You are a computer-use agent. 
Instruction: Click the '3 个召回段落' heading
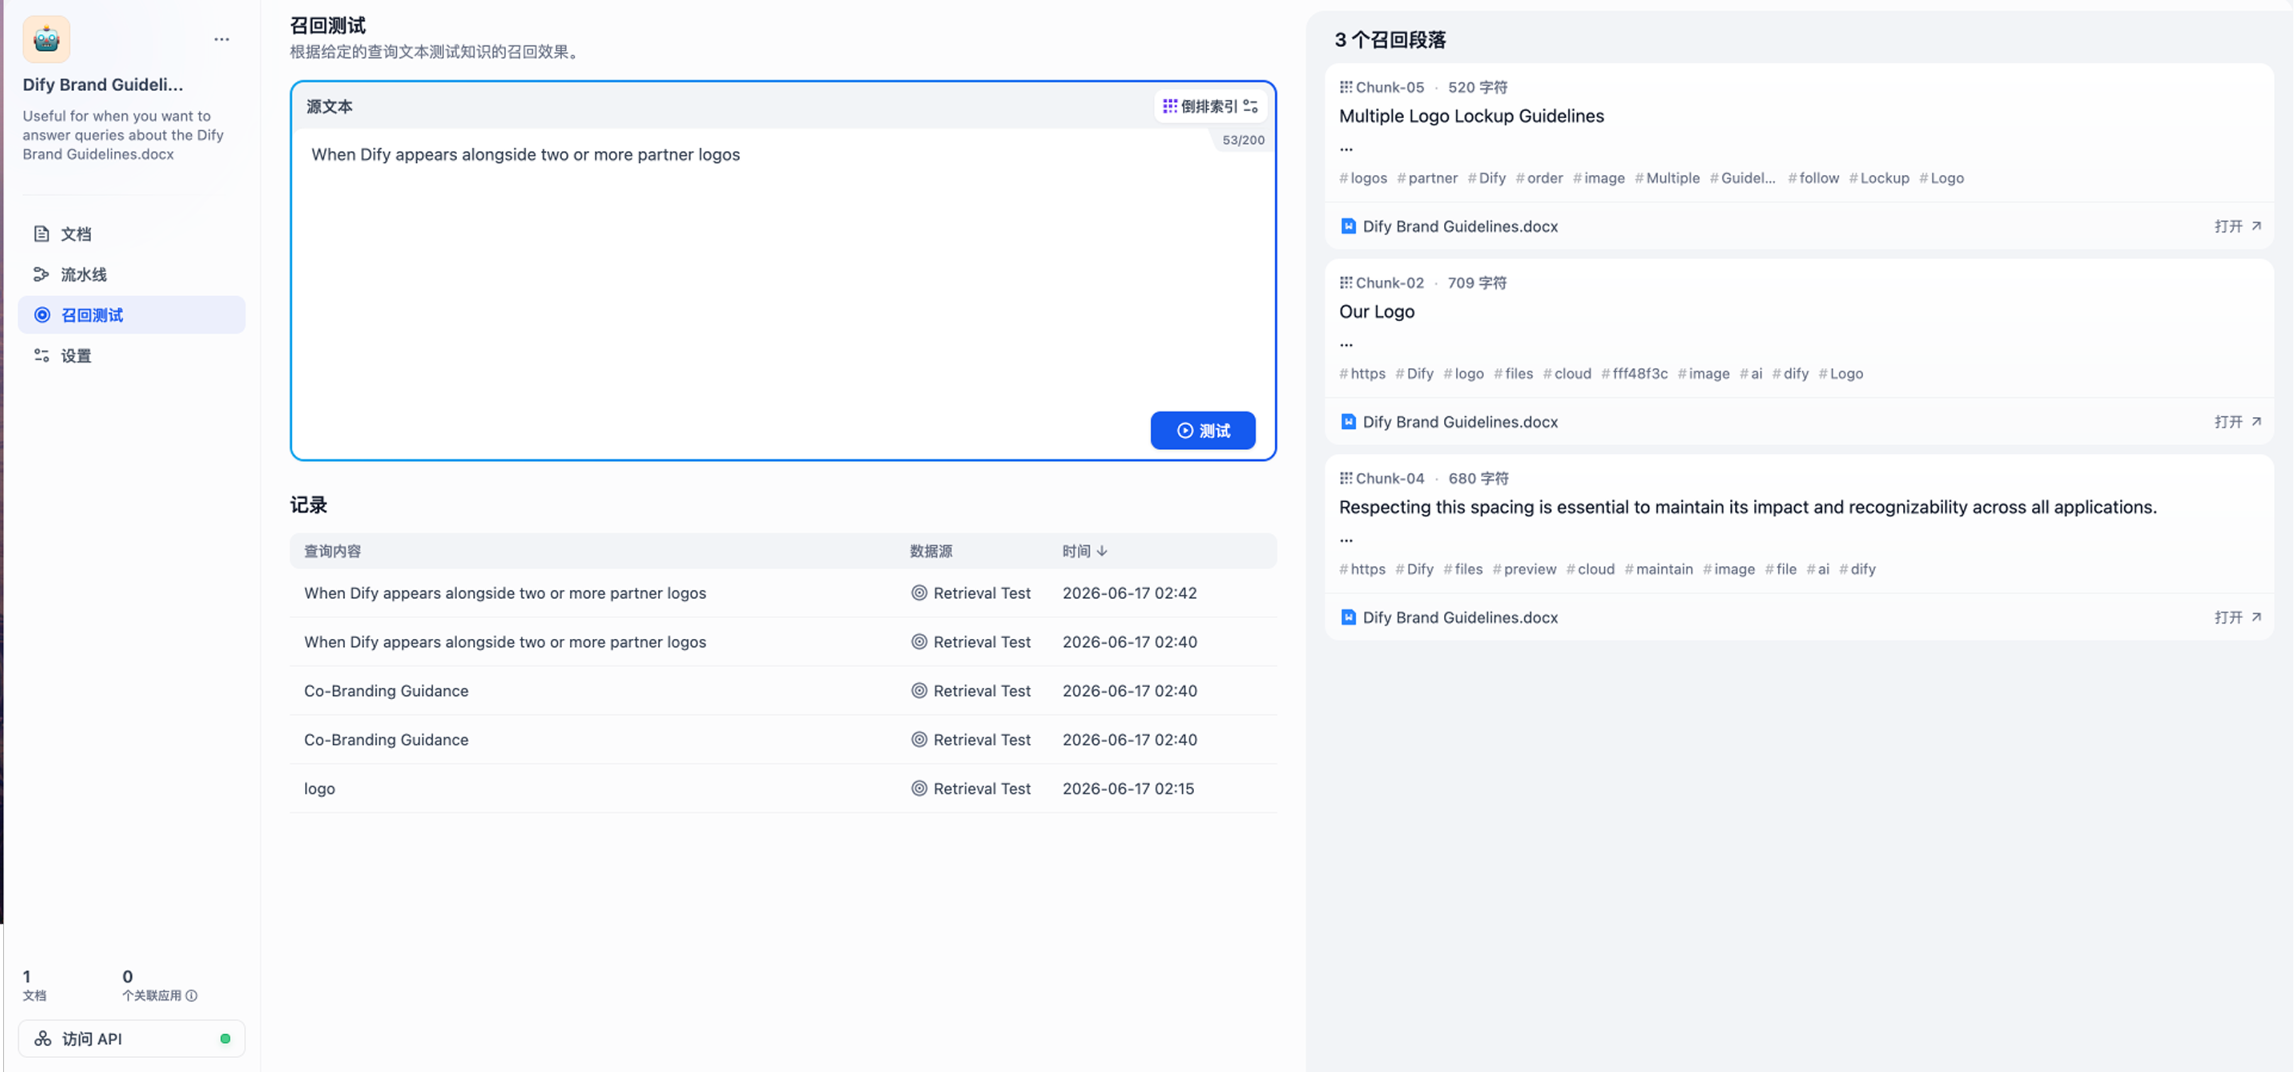[x=1390, y=40]
